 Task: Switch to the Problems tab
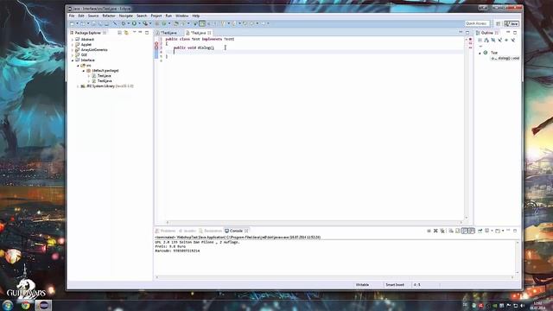pyautogui.click(x=166, y=231)
